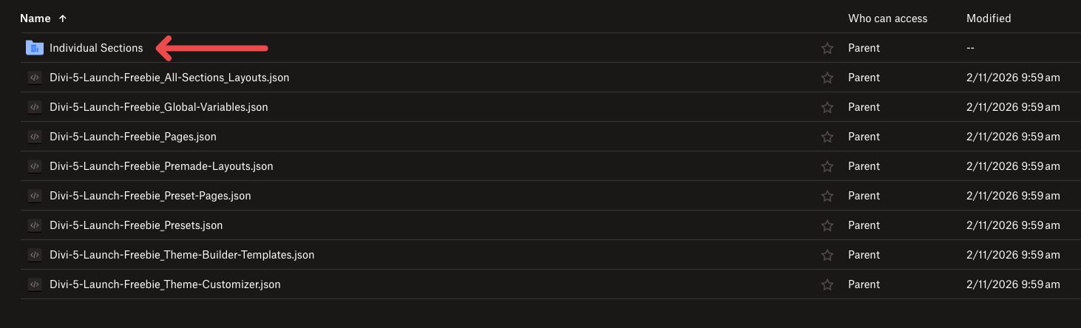Click the sort arrow beside Name
The image size is (1081, 328).
tap(62, 18)
